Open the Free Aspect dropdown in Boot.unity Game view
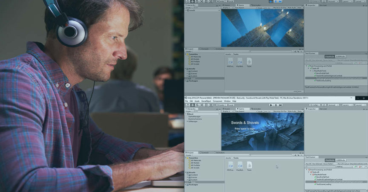The image size is (368, 192). click(246, 111)
